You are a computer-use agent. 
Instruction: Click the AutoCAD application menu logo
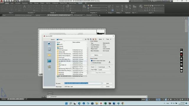(2, 1)
